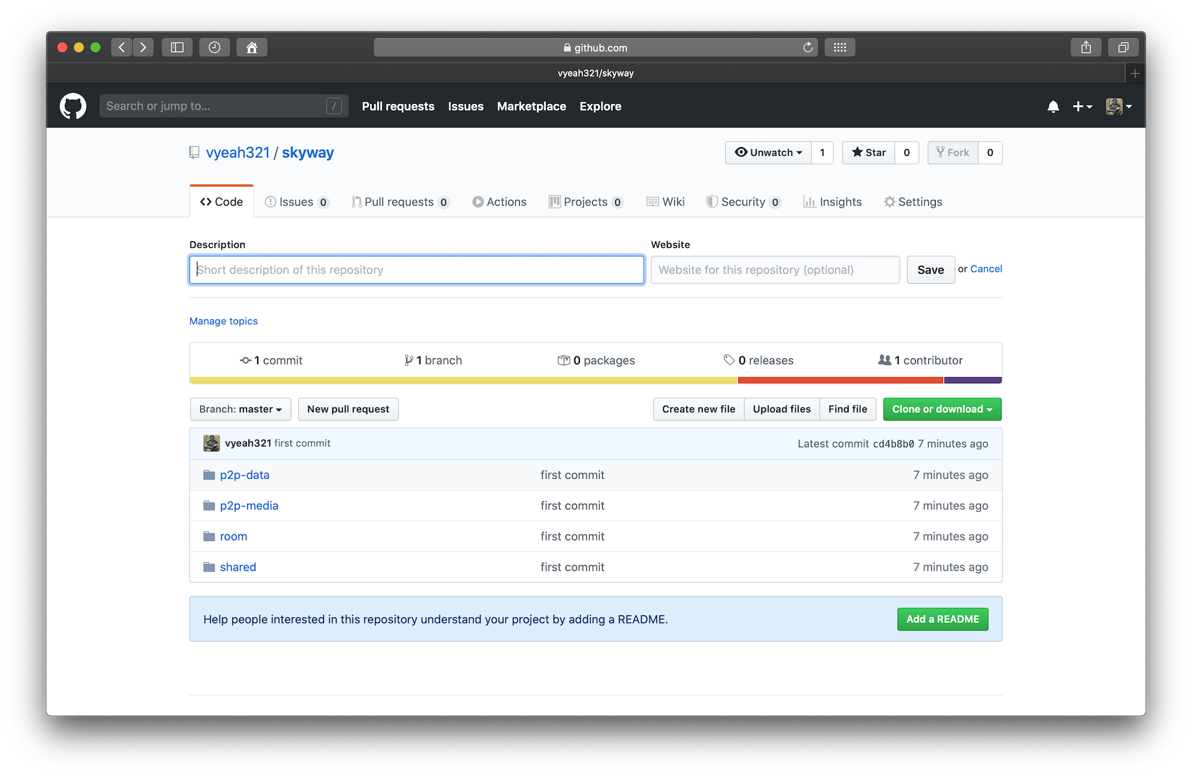The height and width of the screenshot is (777, 1192).
Task: Click the Add a README button
Action: pos(942,619)
